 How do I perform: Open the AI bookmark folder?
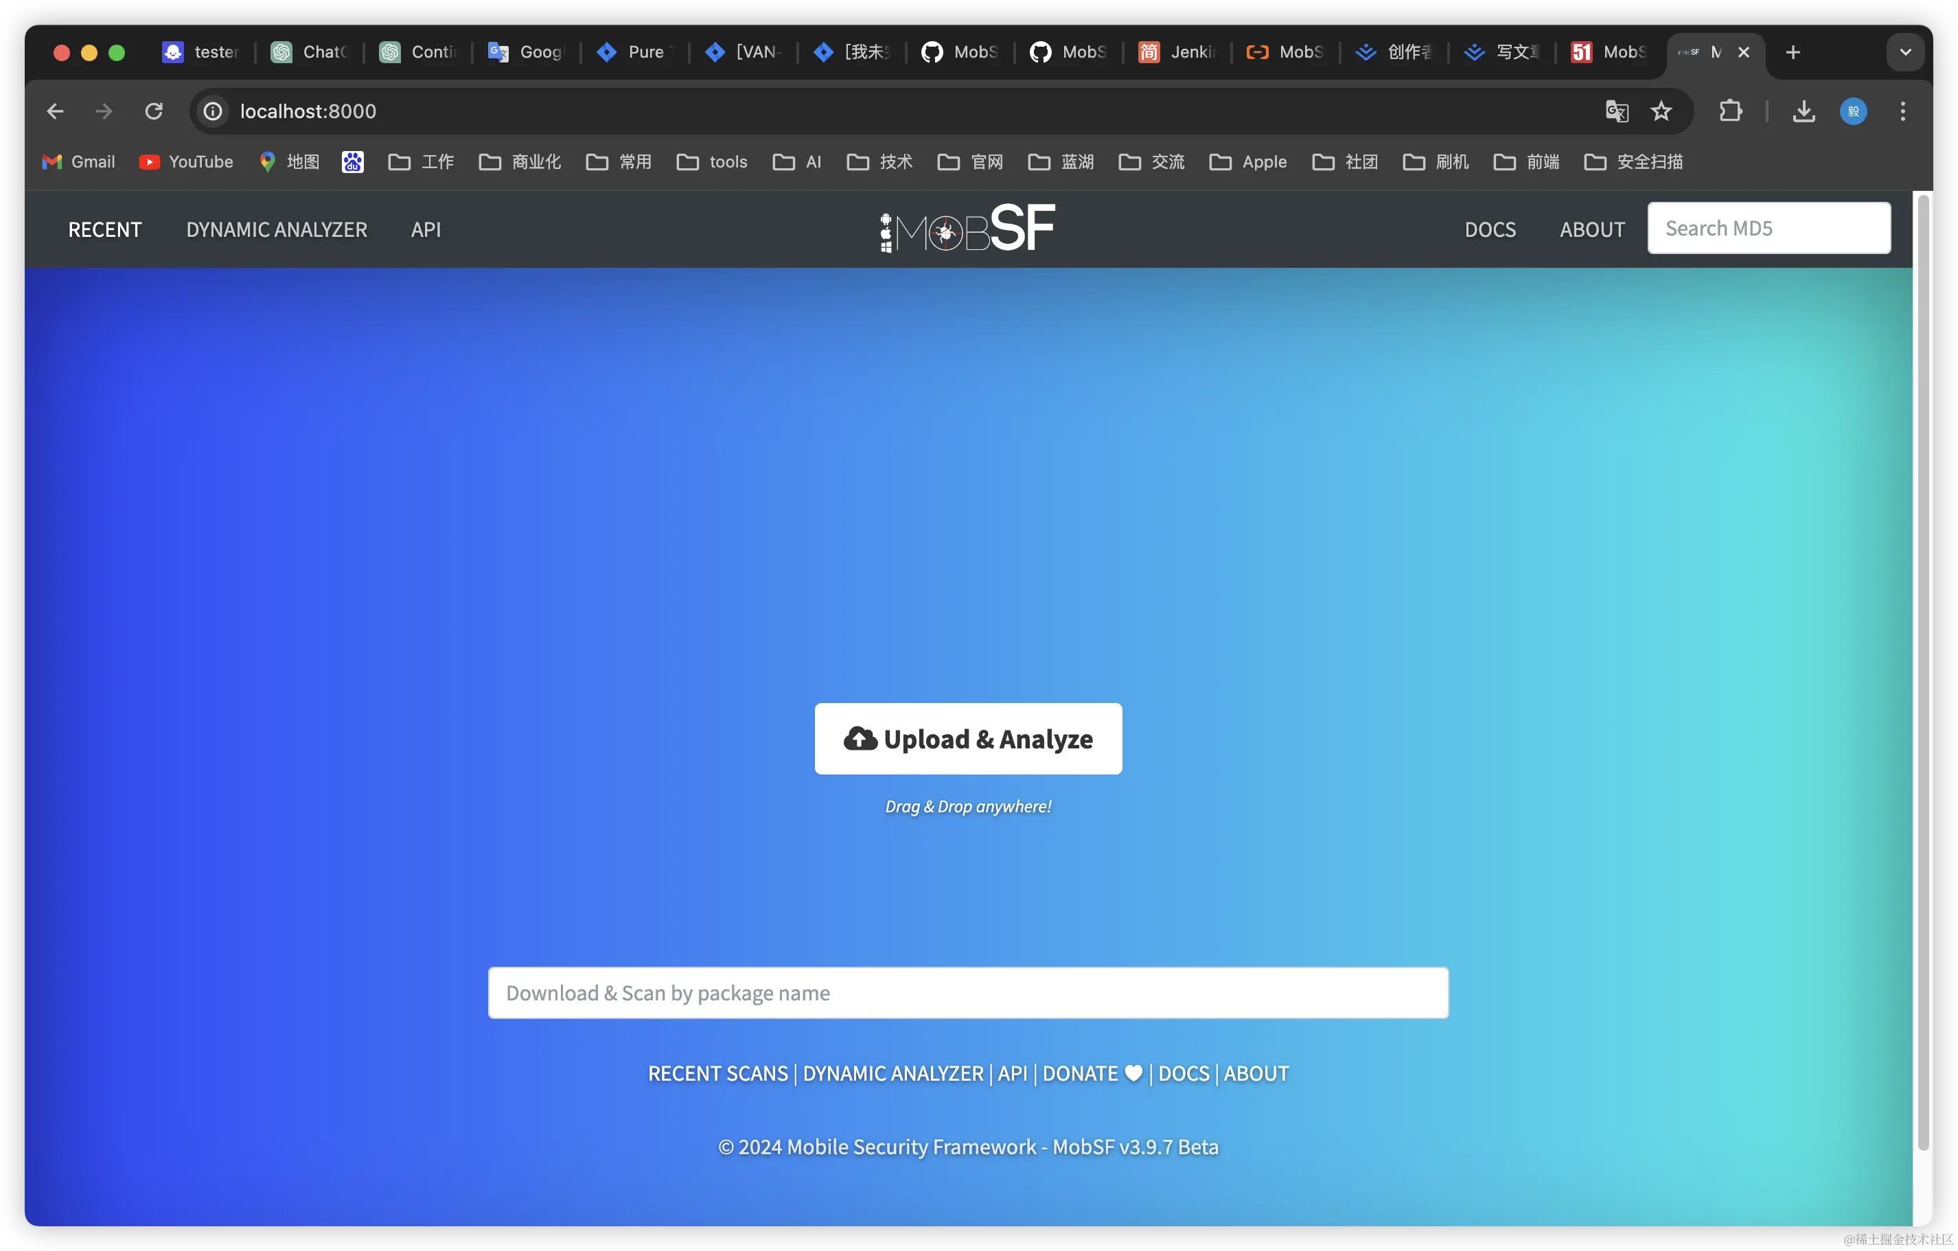tap(797, 162)
